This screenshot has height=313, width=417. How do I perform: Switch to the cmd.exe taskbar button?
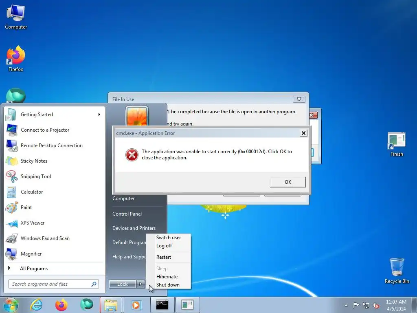[x=162, y=305]
